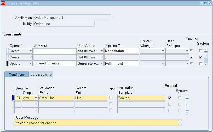The image size is (213, 132).
Task: Select the Conditions tab
Action: [x=17, y=74]
